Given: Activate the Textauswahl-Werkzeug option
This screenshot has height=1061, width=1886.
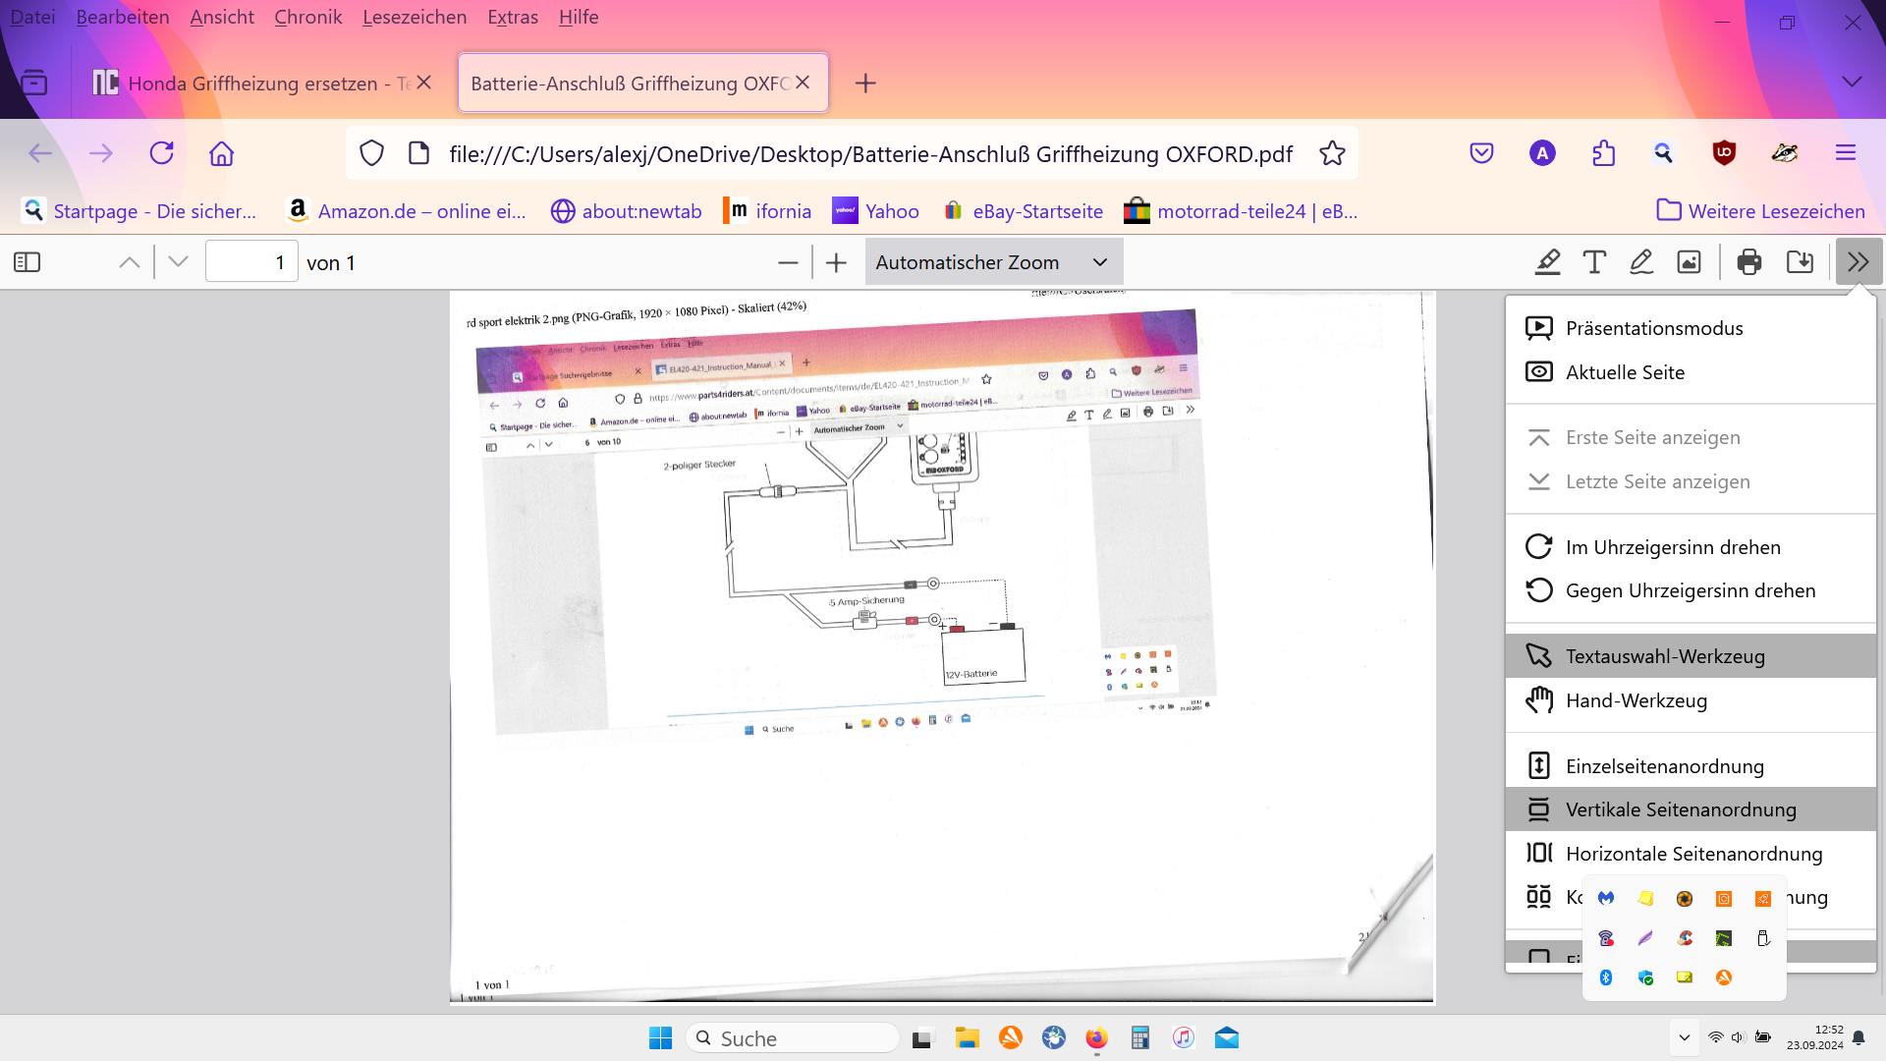Looking at the screenshot, I should [1691, 656].
